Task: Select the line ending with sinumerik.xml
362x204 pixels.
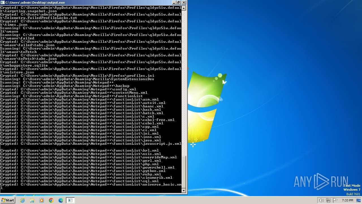Action: tap(86, 178)
